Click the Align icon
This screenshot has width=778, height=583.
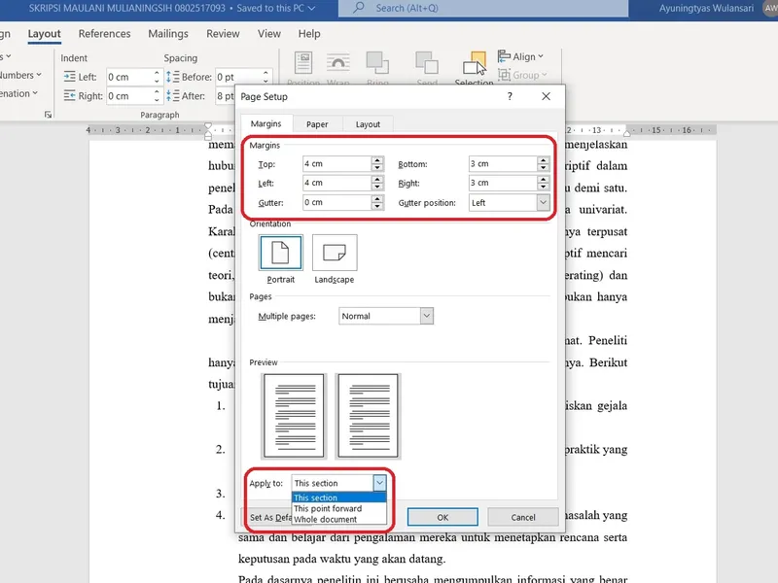point(521,57)
